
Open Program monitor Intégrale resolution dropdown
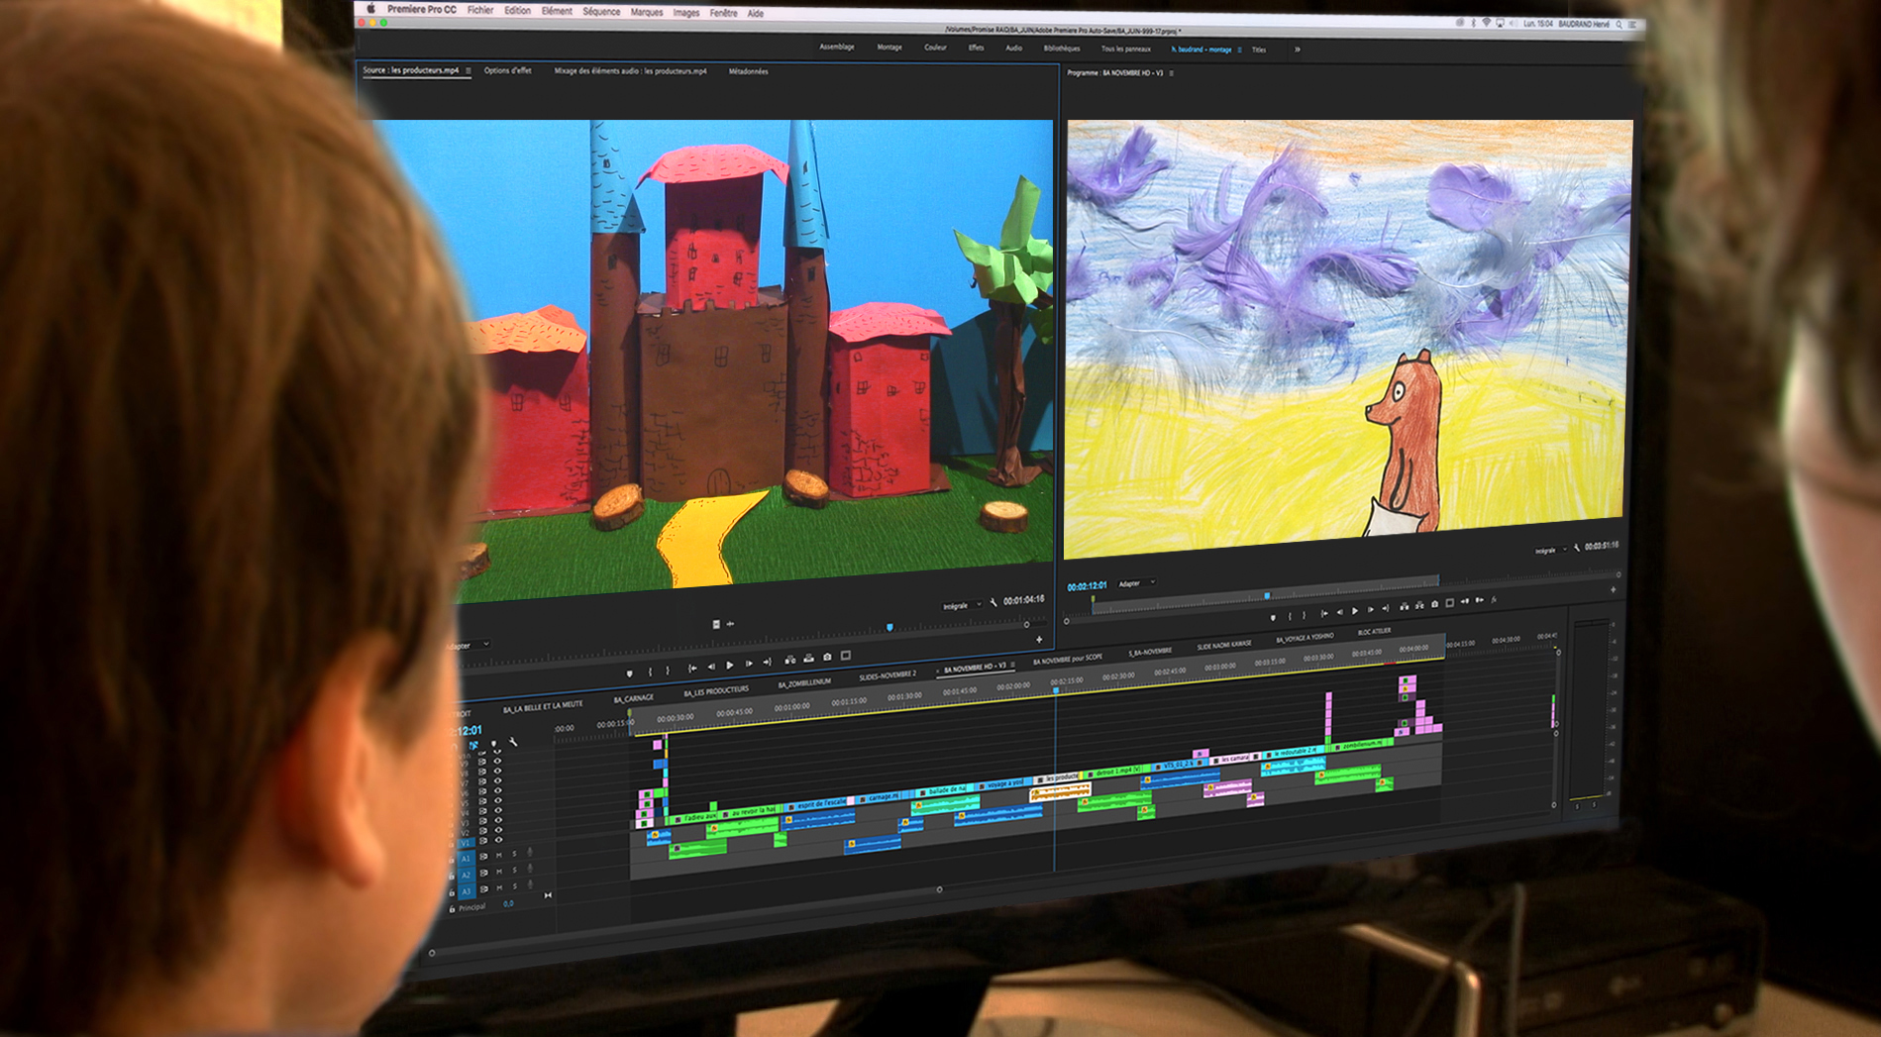click(1548, 550)
